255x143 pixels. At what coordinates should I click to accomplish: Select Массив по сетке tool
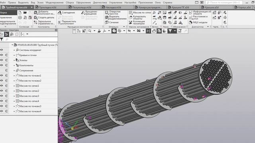click(140, 12)
